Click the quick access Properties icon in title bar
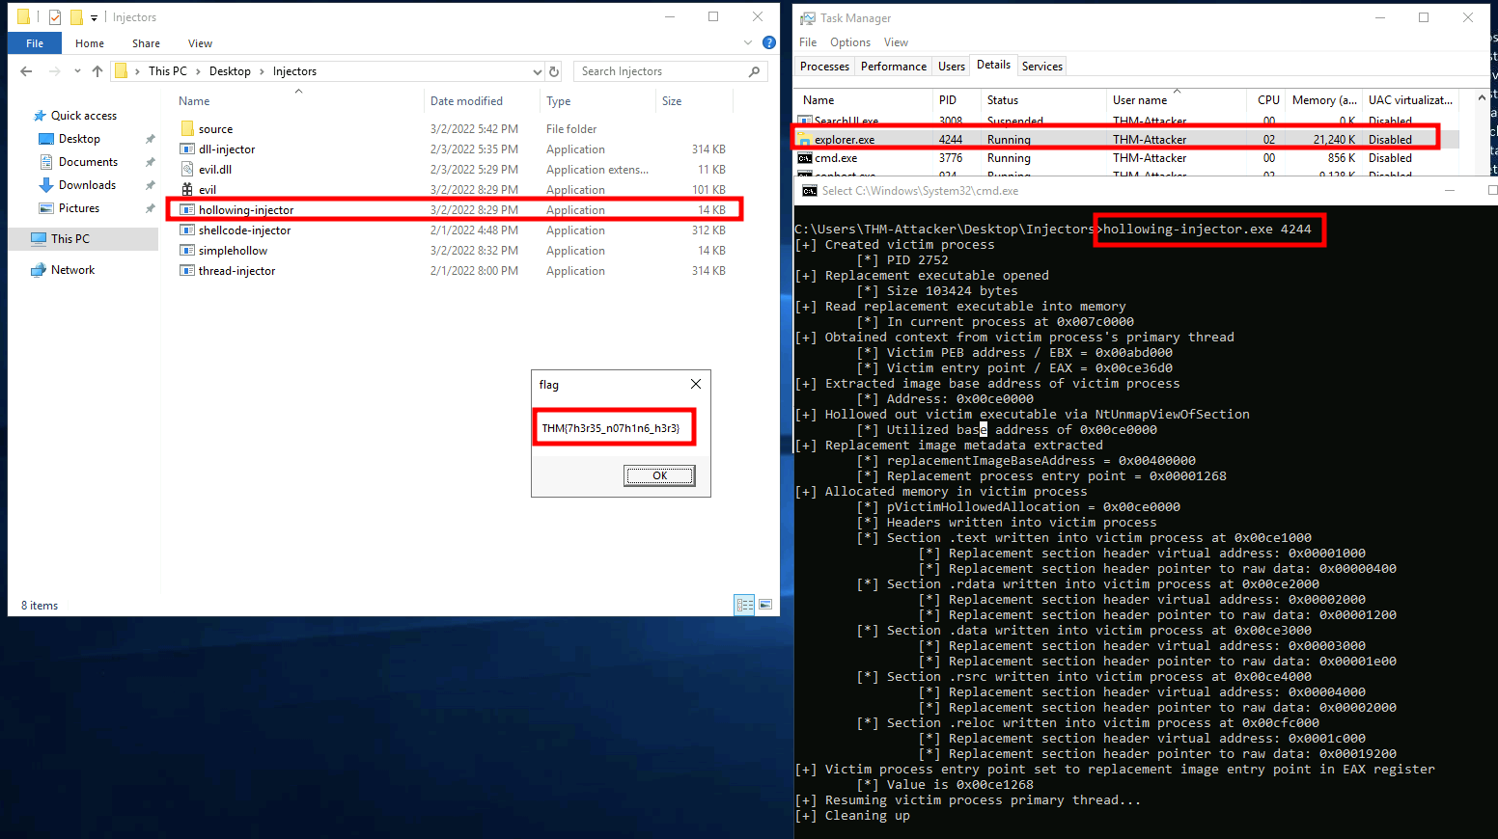Viewport: 1498px width, 839px height. coord(55,17)
